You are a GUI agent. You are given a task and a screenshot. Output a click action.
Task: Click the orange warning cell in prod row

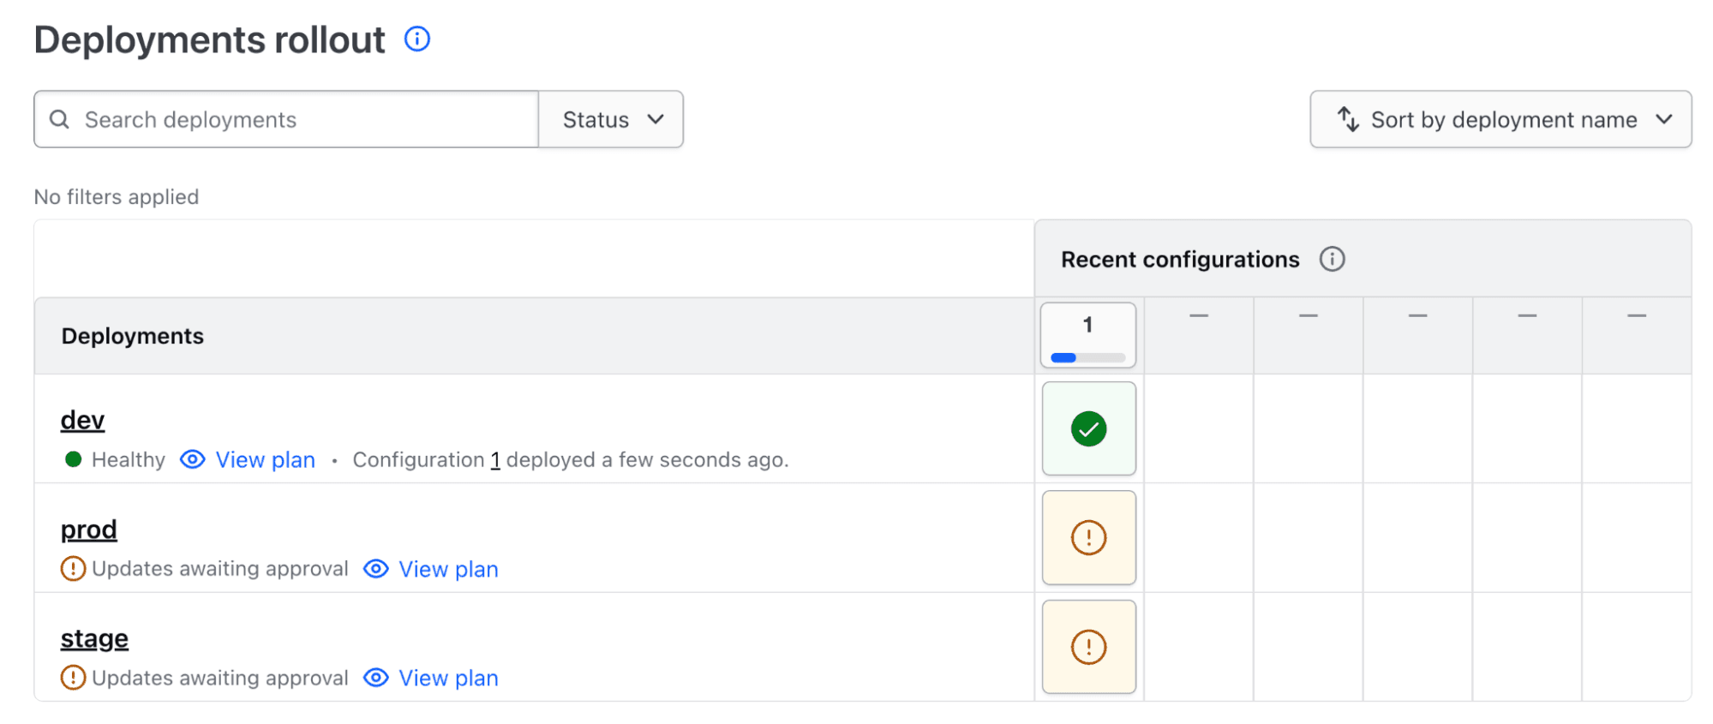[x=1088, y=538]
